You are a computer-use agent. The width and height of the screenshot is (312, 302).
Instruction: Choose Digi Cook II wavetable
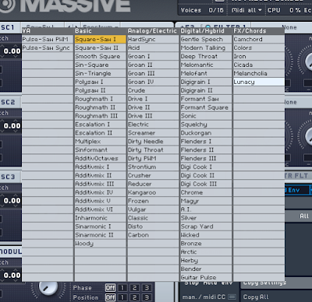[206, 175]
